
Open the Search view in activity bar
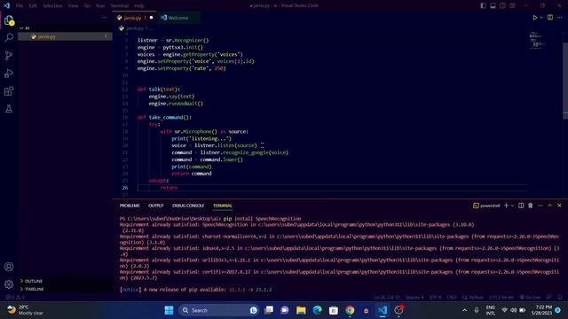pyautogui.click(x=9, y=37)
